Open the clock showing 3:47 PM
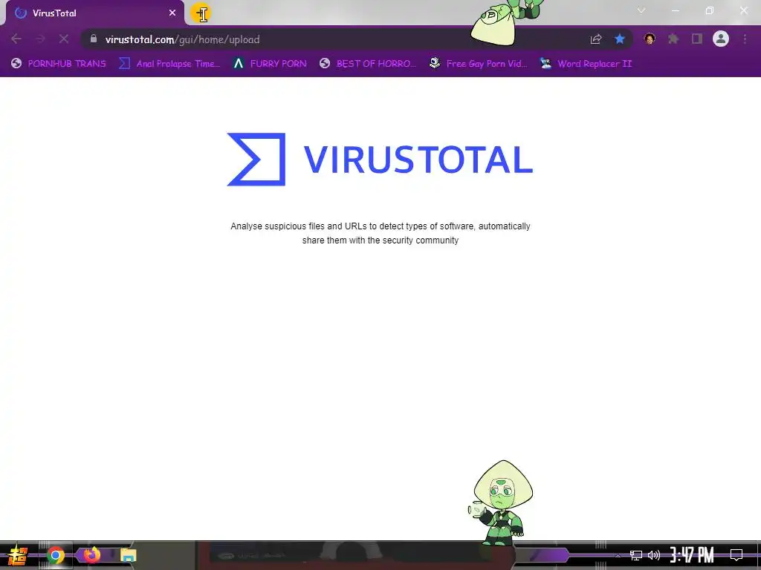 [692, 555]
